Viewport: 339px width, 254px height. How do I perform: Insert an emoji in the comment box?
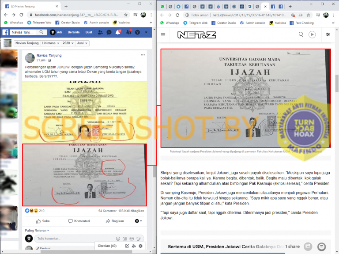point(118,239)
